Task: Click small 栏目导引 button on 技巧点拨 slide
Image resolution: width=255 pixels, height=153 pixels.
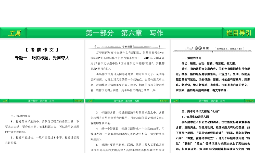Action: point(250,101)
